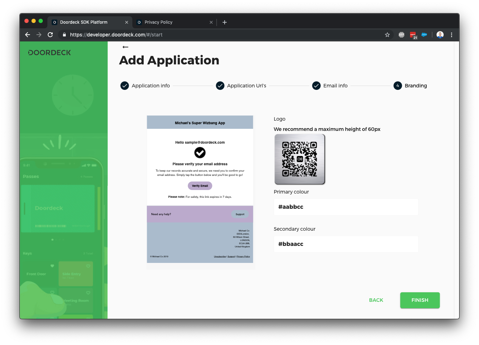
Task: Click the Chrome profile avatar
Action: click(x=440, y=35)
